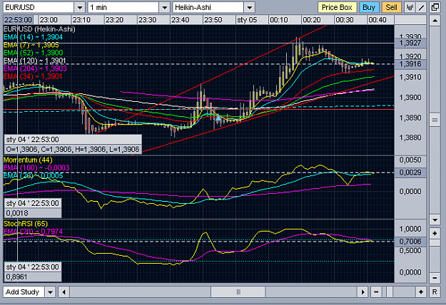The height and width of the screenshot is (305, 446).
Task: Click the 23:30 time axis label
Action: coord(147,20)
